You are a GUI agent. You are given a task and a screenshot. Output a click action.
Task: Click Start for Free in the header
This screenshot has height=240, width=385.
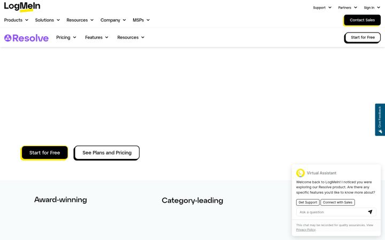(363, 37)
